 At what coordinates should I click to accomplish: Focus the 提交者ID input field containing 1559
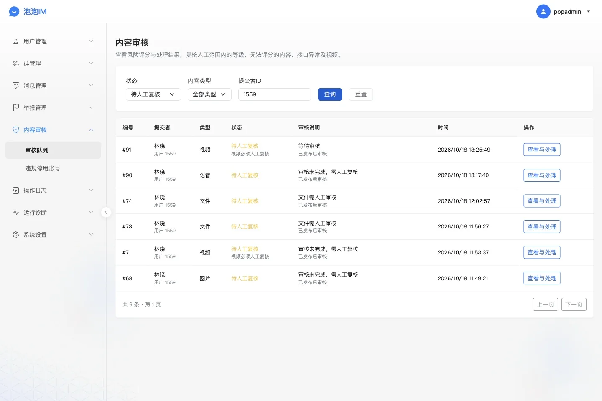275,94
